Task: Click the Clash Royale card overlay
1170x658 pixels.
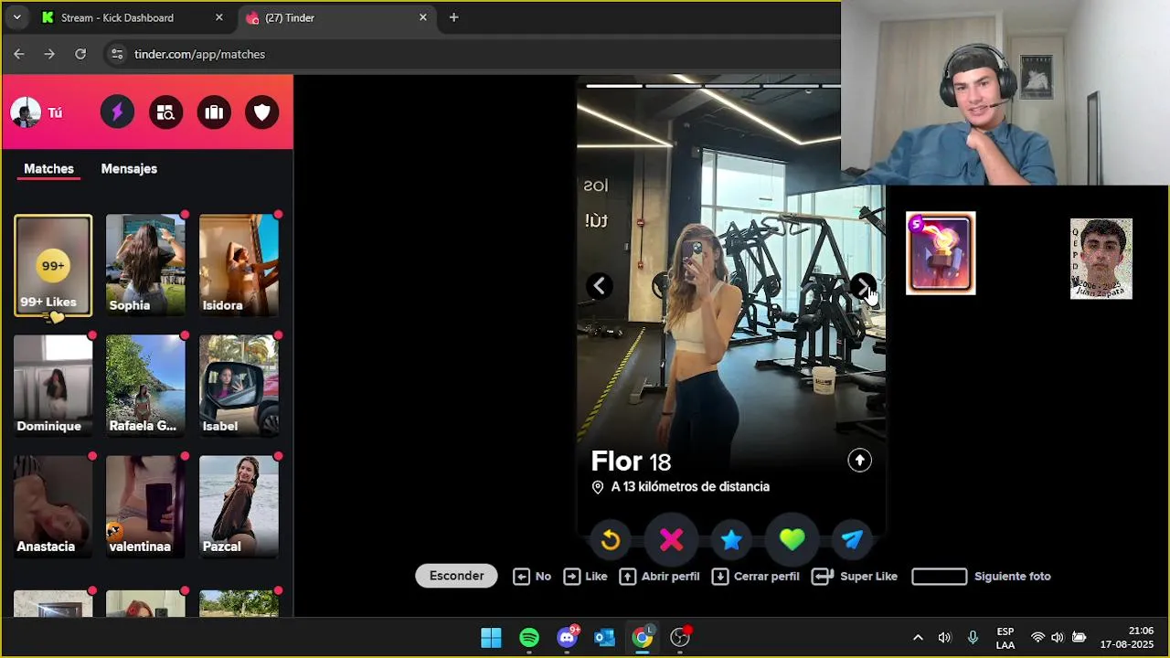Action: [941, 253]
